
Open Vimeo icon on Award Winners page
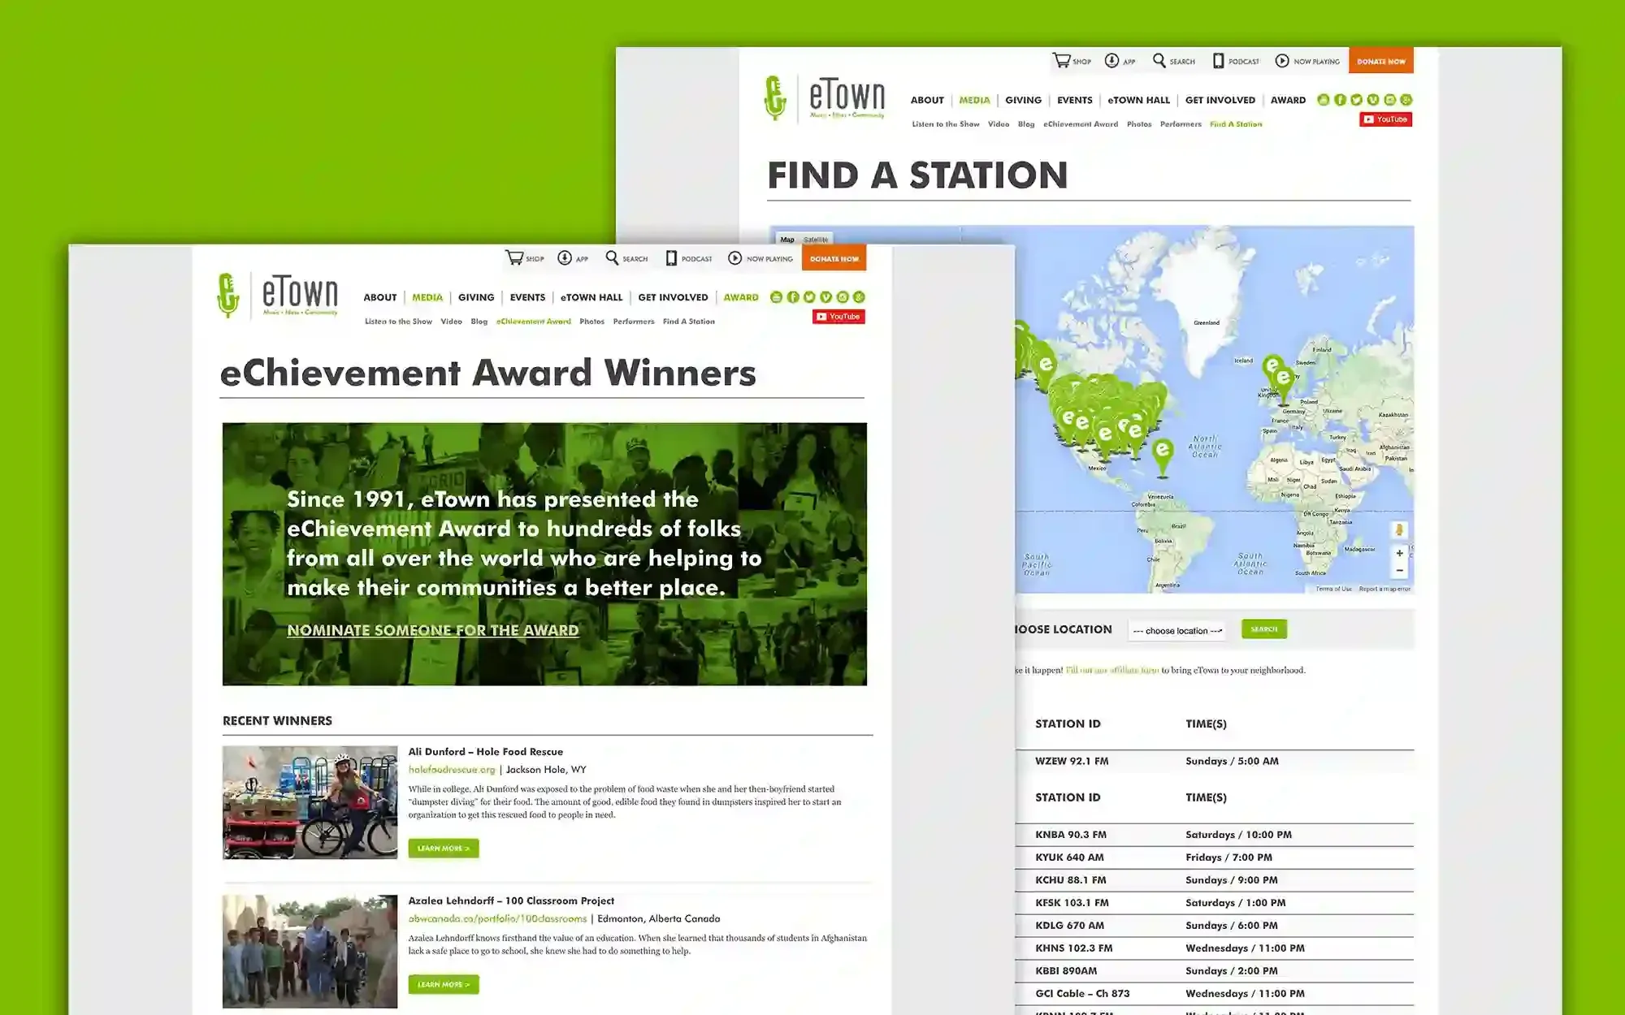point(826,297)
